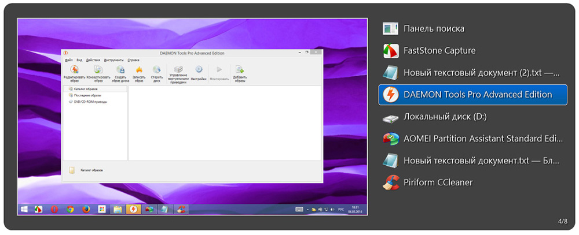579x235 pixels.
Task: Open Firefox from the taskbar
Action: click(86, 210)
